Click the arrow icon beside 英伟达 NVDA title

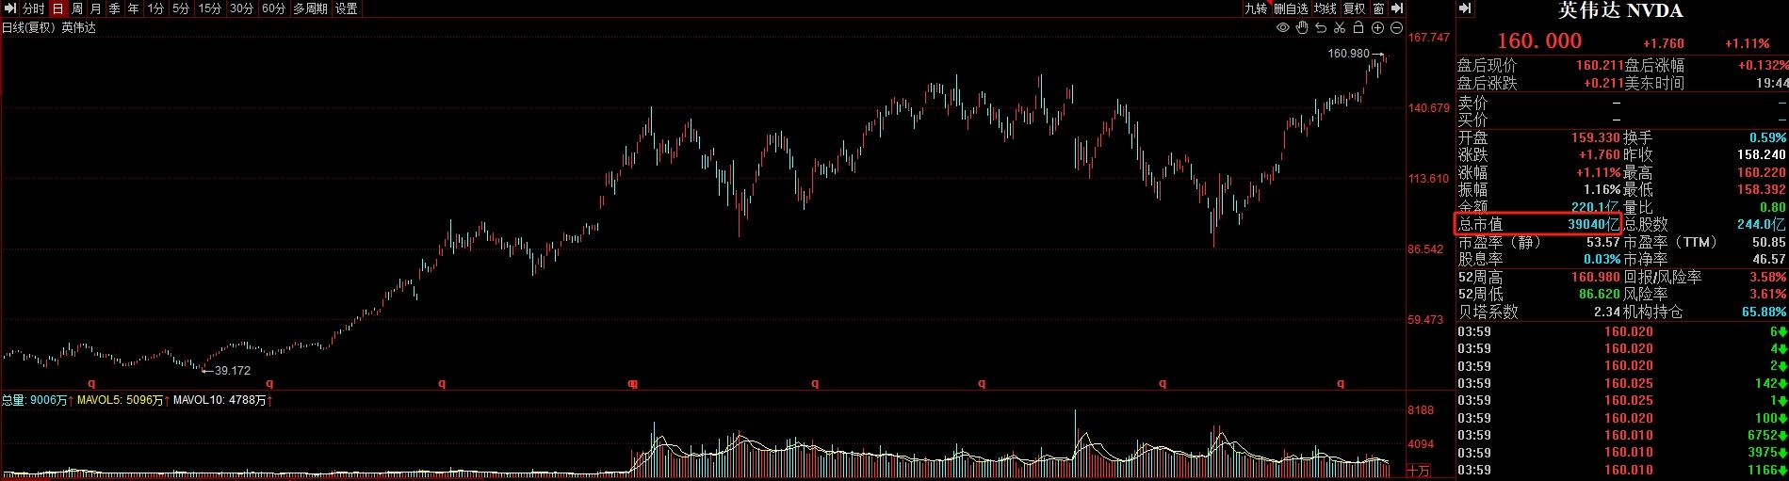(x=1465, y=9)
